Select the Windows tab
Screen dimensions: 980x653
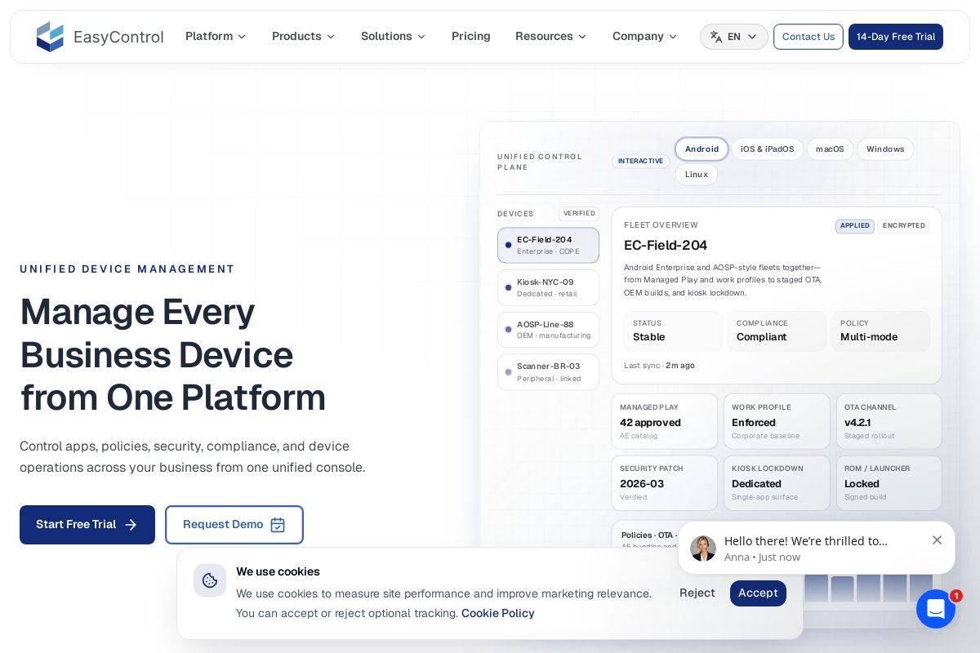[x=885, y=149]
